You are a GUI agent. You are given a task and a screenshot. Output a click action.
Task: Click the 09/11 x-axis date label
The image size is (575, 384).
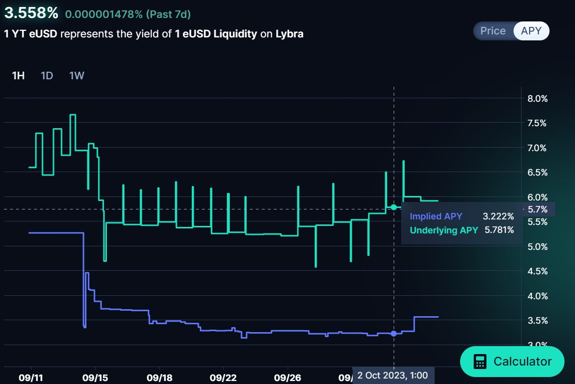[x=31, y=378]
